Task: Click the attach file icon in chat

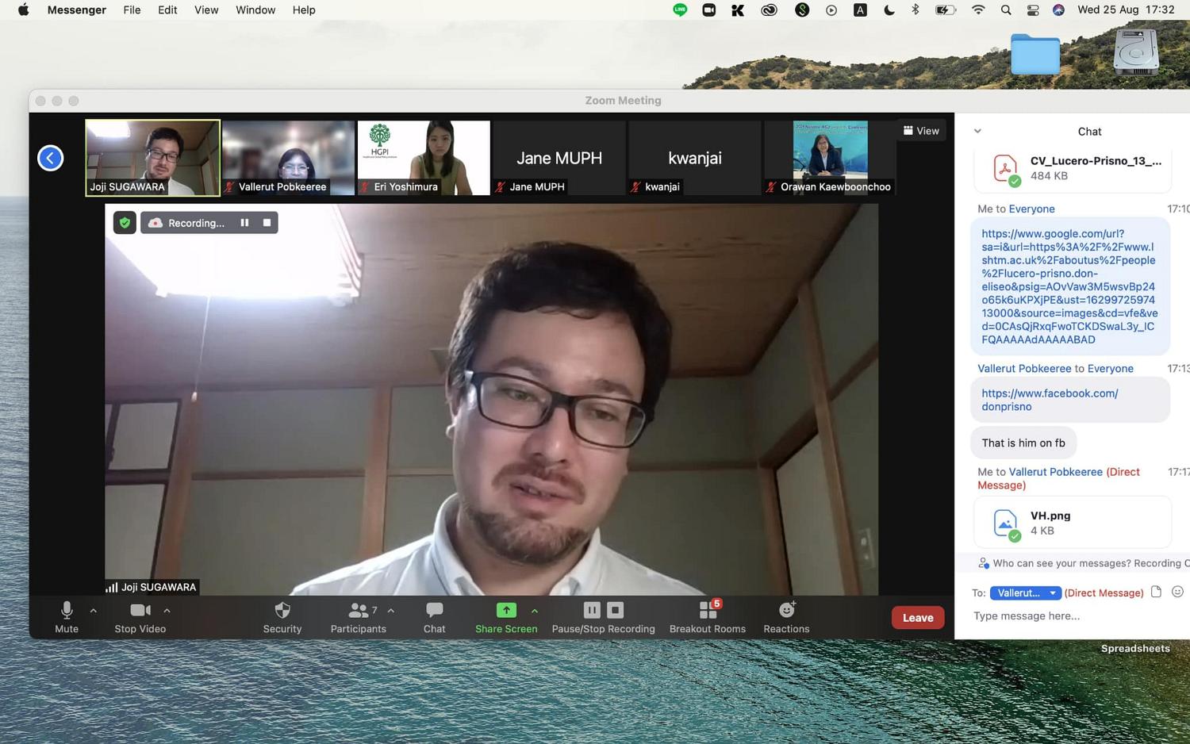Action: 1156,592
